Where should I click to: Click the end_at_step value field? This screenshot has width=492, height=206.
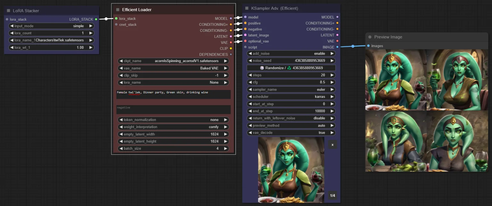tap(291, 111)
